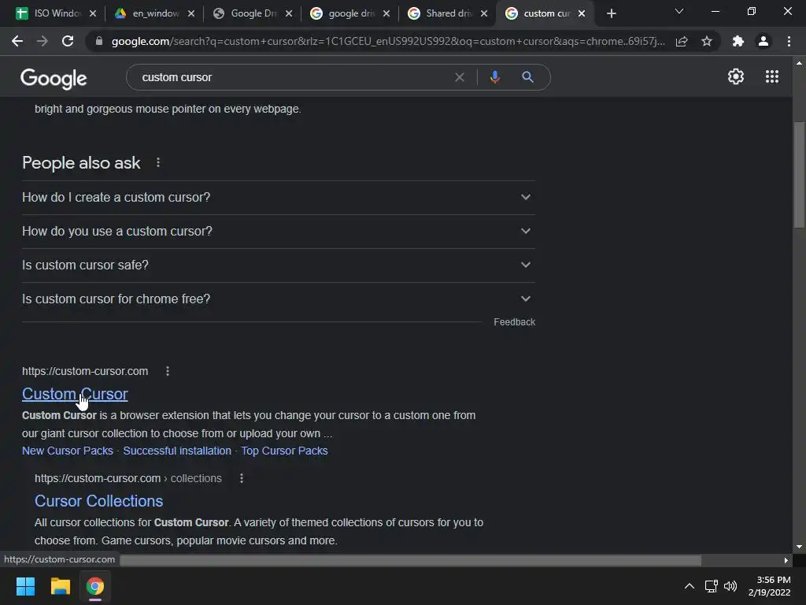806x605 pixels.
Task: Go back to the previous page
Action: pyautogui.click(x=17, y=41)
